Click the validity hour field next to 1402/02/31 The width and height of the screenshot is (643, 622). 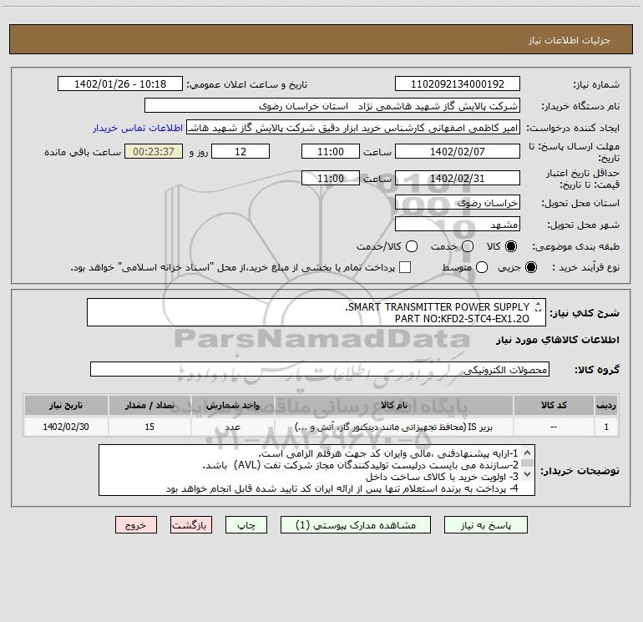click(x=331, y=178)
